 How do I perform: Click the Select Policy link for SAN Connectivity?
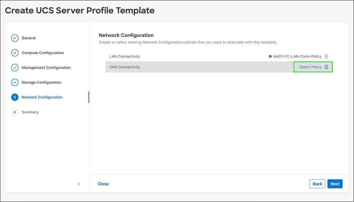[310, 67]
